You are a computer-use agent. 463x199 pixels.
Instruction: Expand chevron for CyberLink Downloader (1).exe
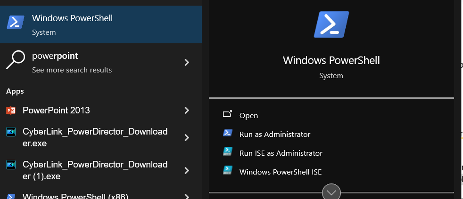[187, 170]
